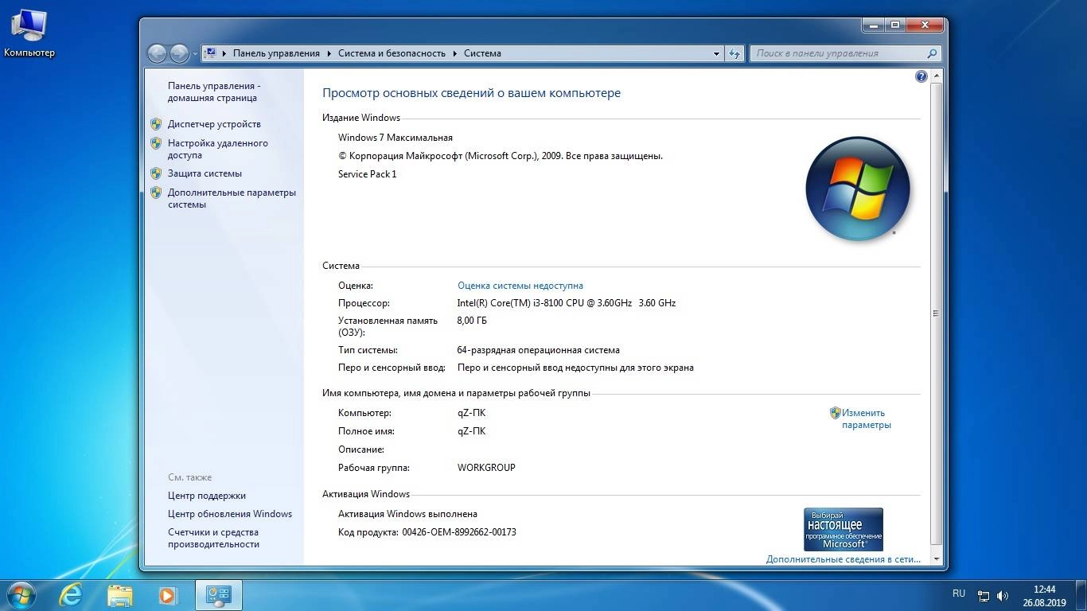This screenshot has width=1087, height=611.
Task: Open Оценка системы недоступна link
Action: [520, 286]
